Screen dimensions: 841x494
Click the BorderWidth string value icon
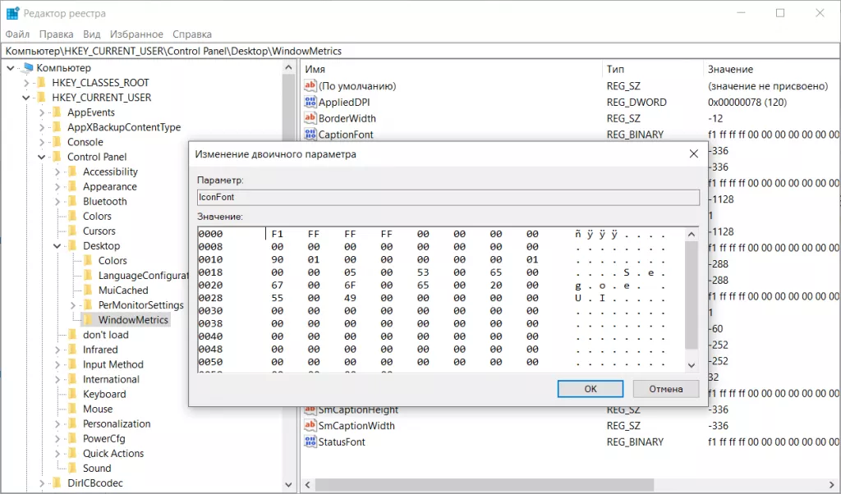[x=310, y=118]
